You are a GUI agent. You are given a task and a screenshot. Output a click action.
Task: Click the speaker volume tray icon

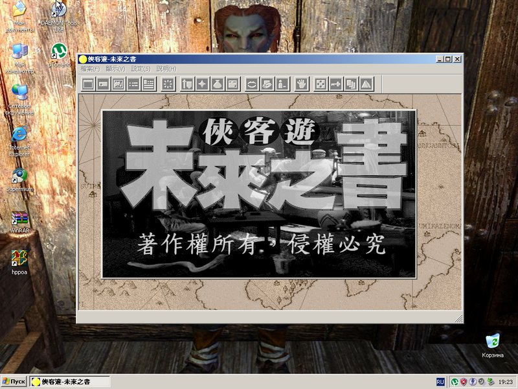(x=482, y=382)
